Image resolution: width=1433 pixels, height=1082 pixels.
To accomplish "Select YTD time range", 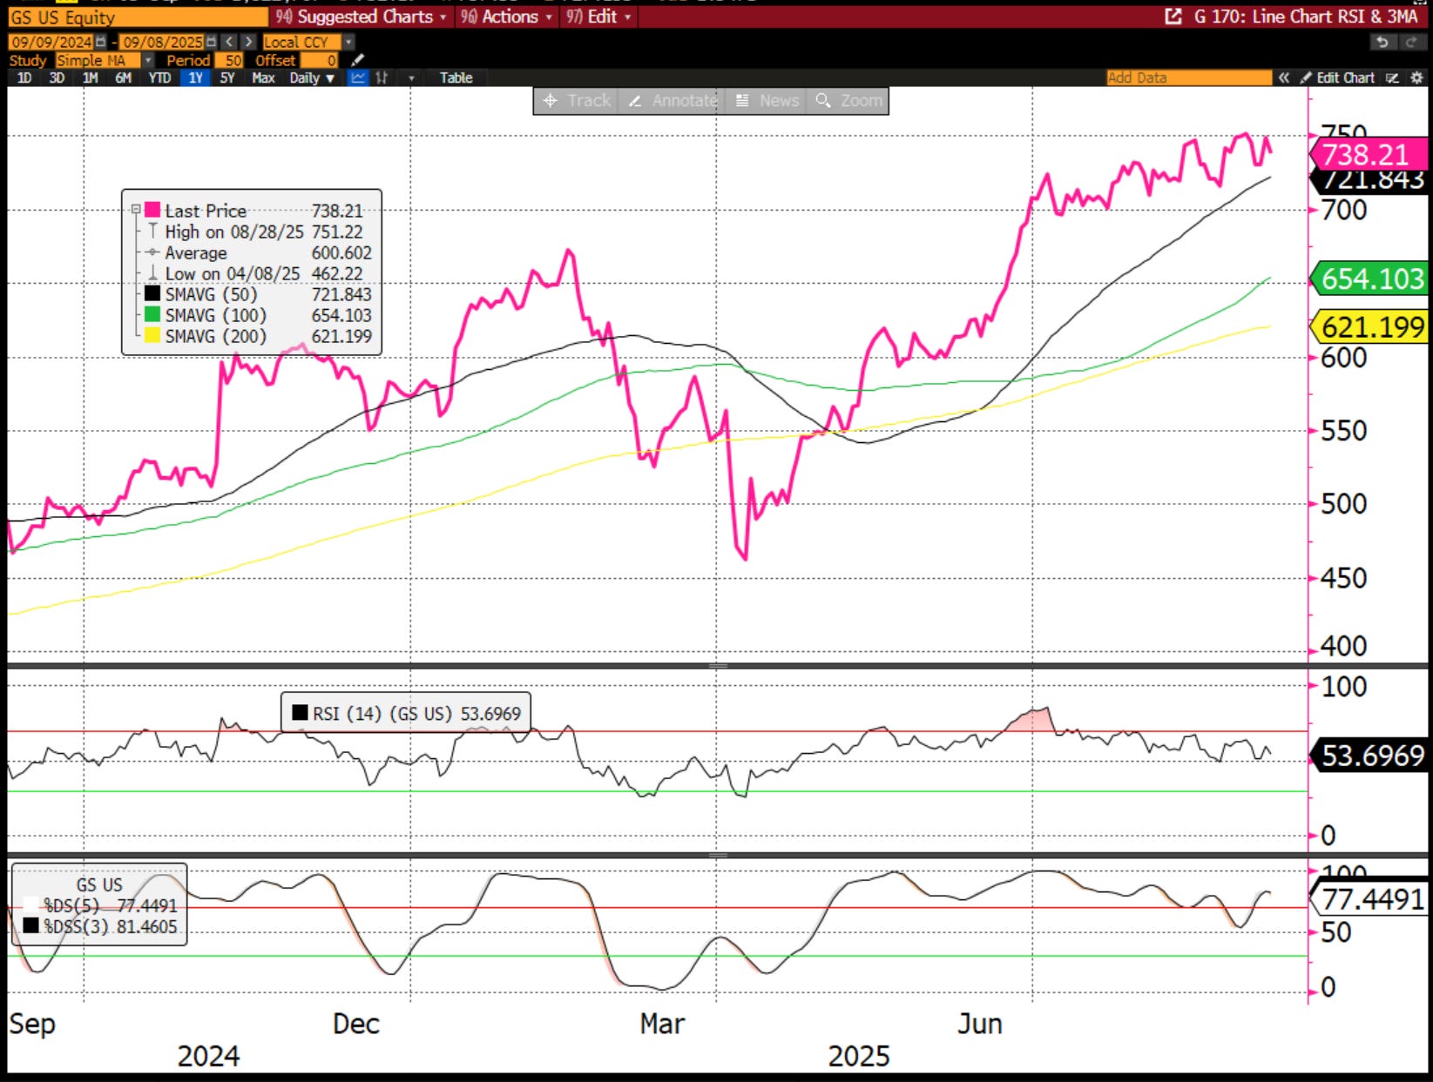I will pos(159,77).
